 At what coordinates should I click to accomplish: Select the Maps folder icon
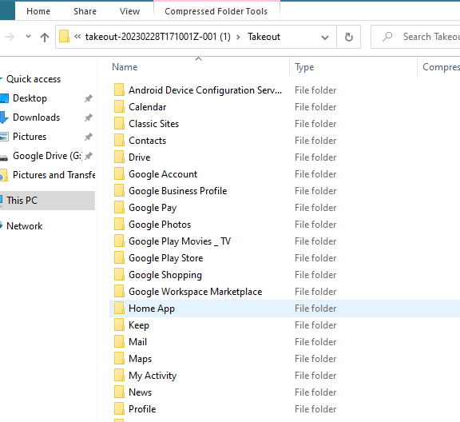[119, 358]
